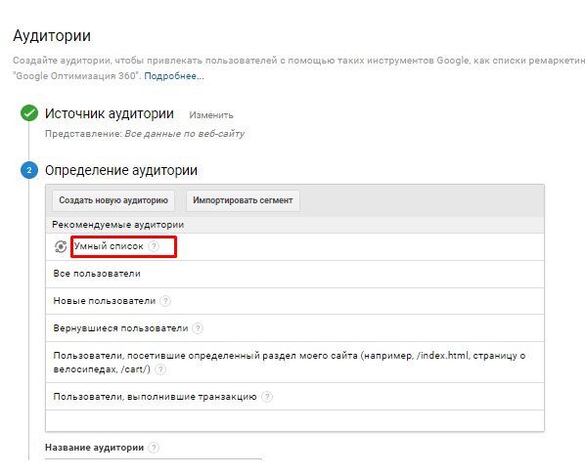
Task: Select Новые пользователи audience
Action: (x=294, y=301)
